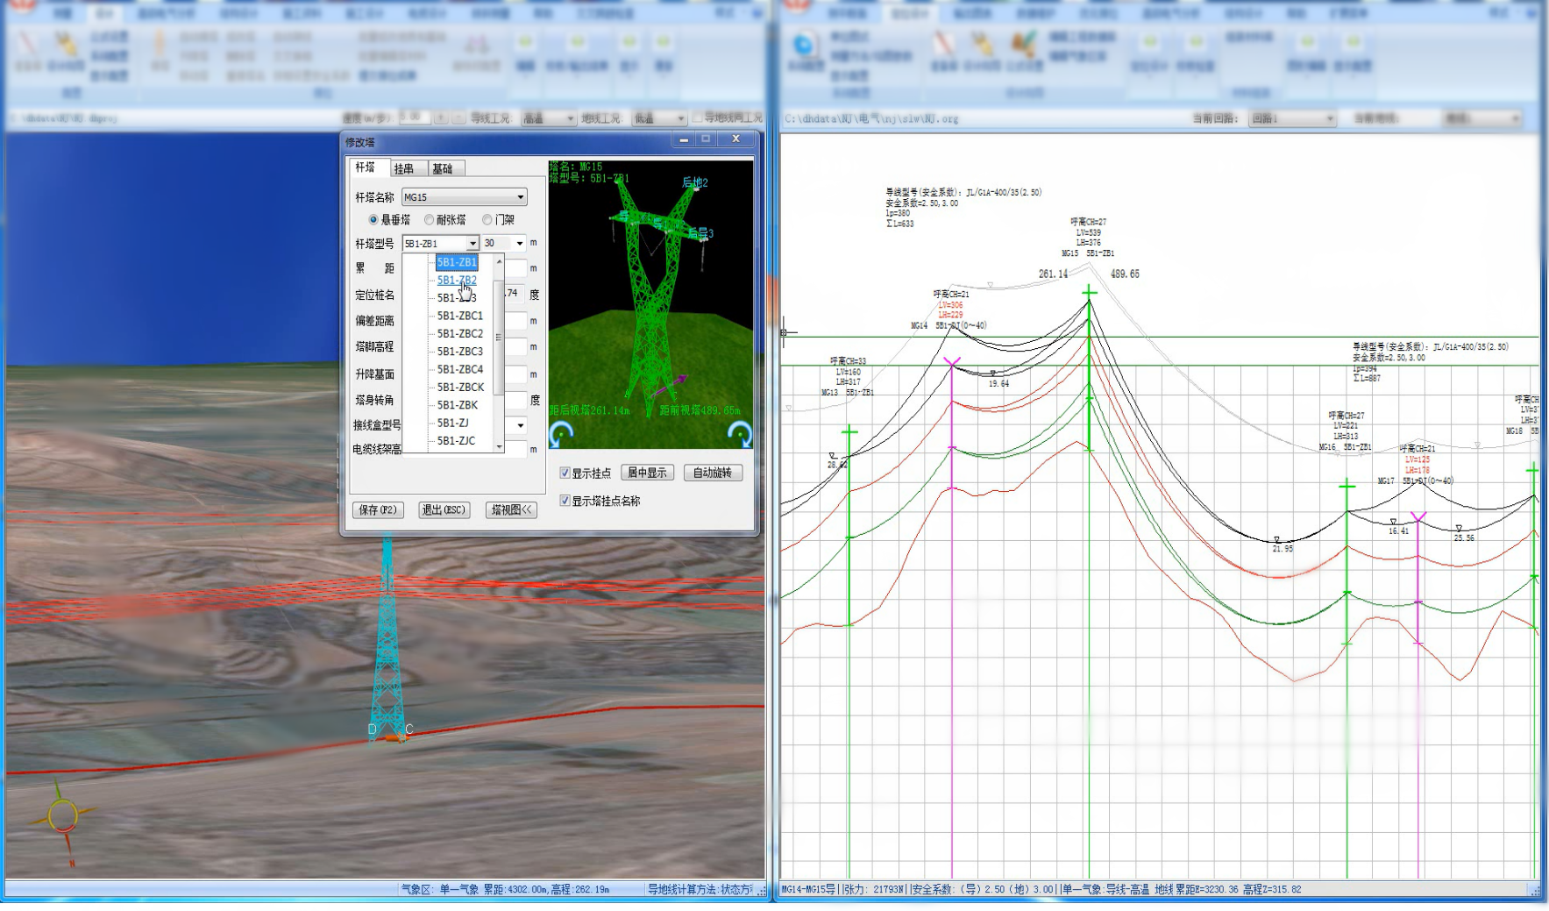Expand the 导线工况 高温 dropdown
Screen dimensions: 1549x911
570,118
